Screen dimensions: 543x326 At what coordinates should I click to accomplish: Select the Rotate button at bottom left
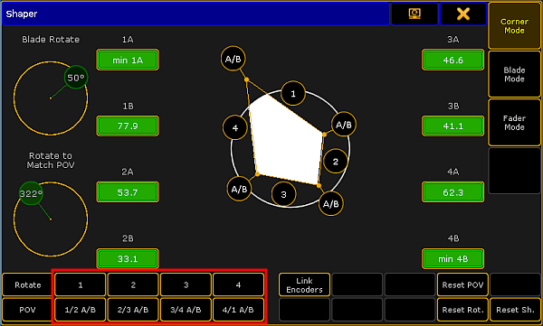click(x=28, y=284)
